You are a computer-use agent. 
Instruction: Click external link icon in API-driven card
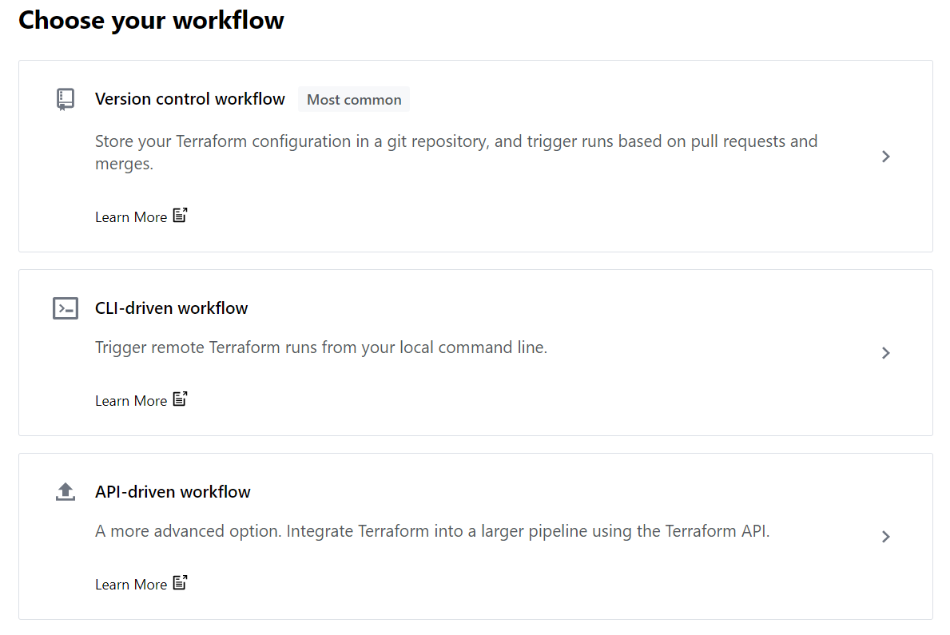pyautogui.click(x=181, y=583)
